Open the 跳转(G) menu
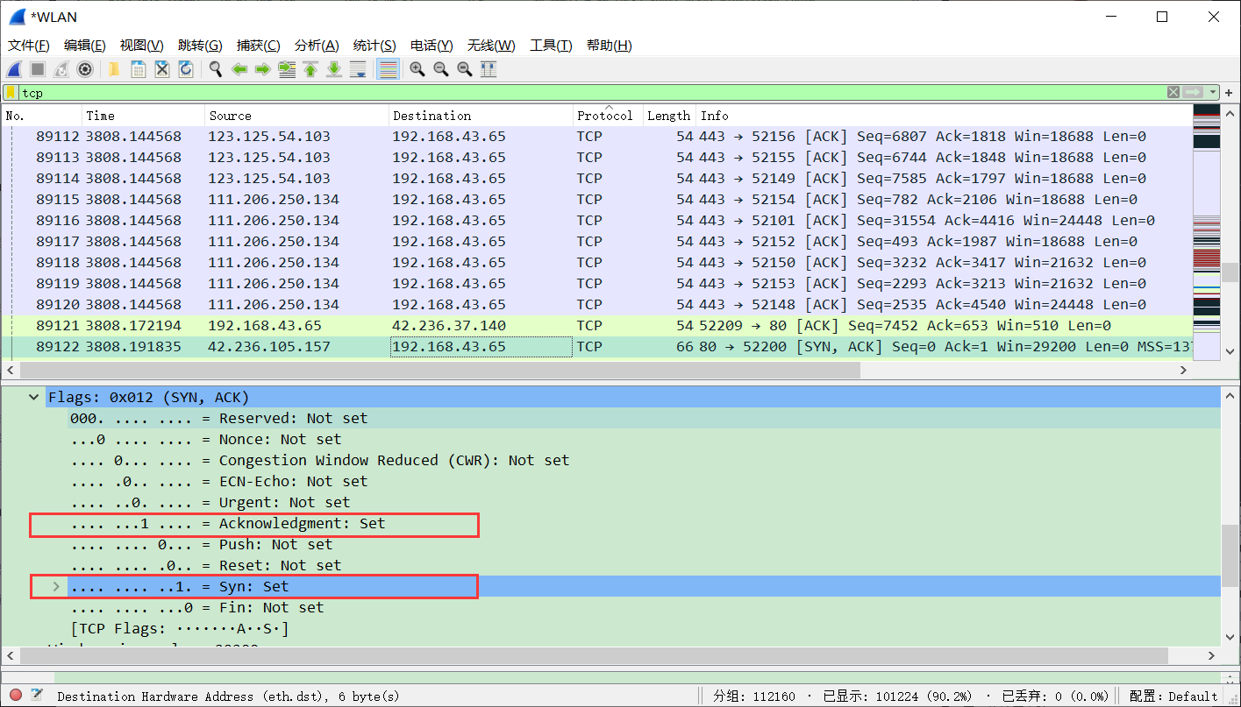The image size is (1241, 707). coord(200,46)
